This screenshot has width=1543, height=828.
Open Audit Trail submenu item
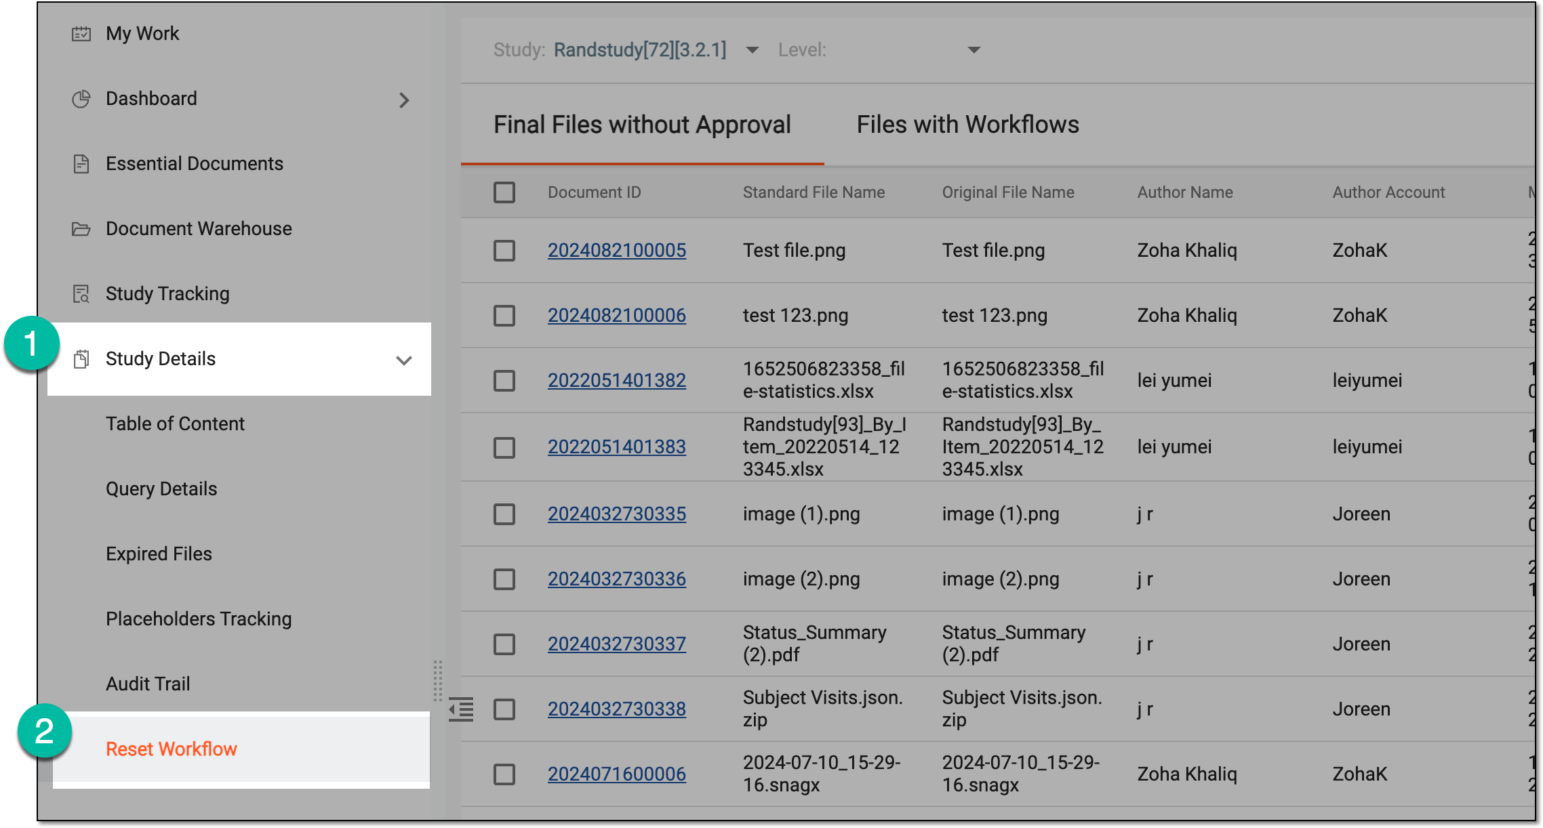pos(148,684)
